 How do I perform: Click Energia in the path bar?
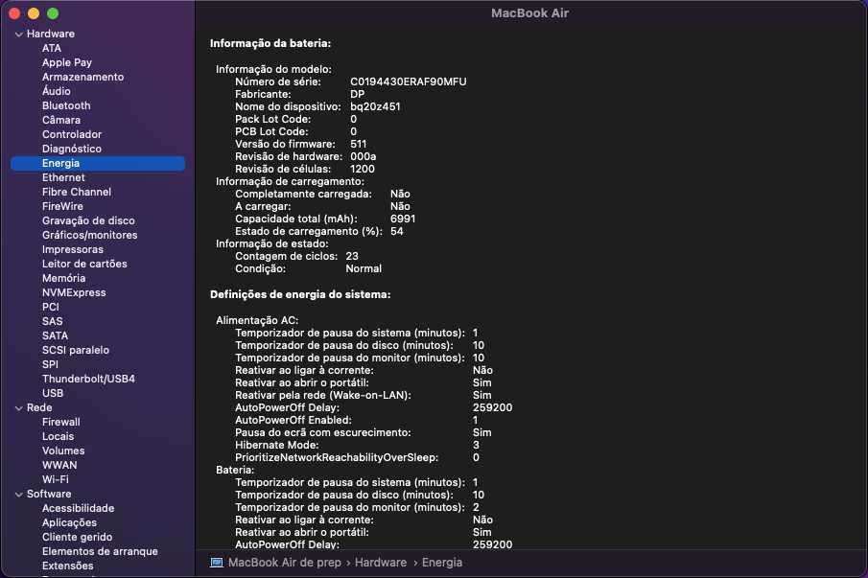(x=442, y=563)
